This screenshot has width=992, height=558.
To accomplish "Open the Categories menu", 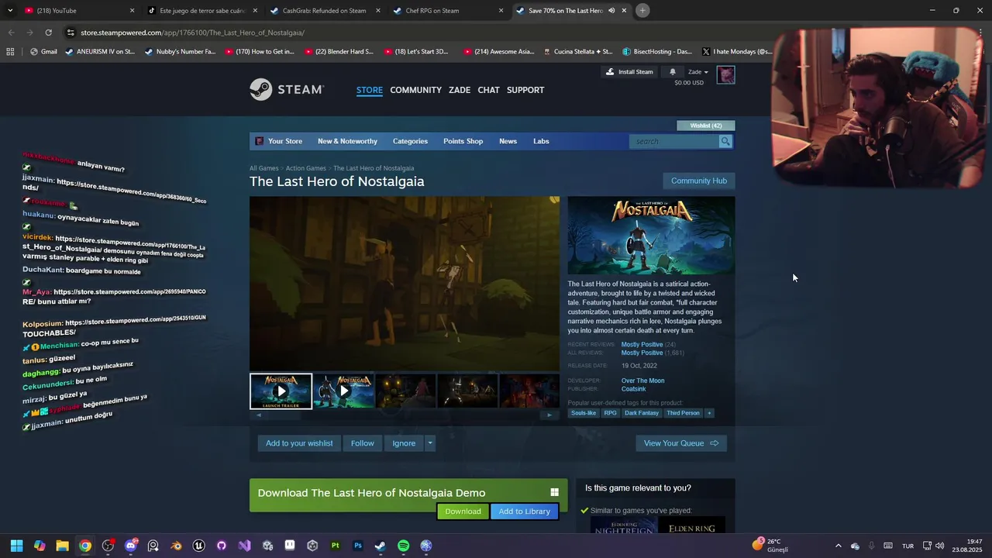I will tap(410, 141).
